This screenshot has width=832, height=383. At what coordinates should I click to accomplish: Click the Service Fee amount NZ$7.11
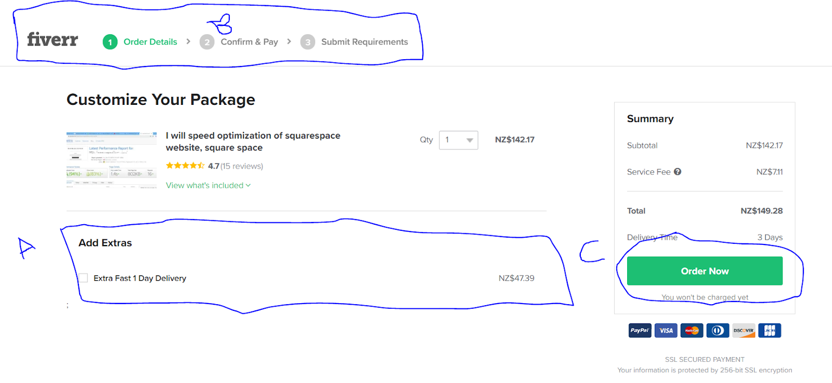tap(770, 172)
